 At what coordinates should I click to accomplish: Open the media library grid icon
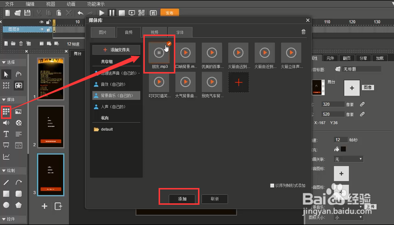(x=6, y=112)
